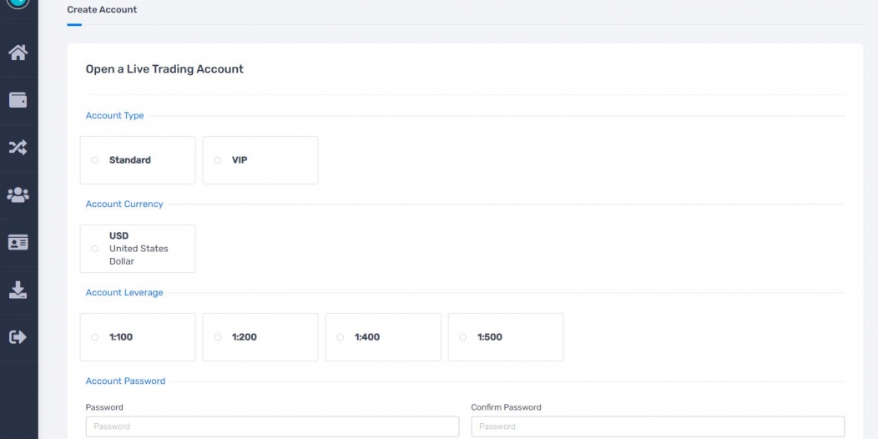878x439 pixels.
Task: Select 1:100 leverage option
Action: pyautogui.click(x=138, y=337)
